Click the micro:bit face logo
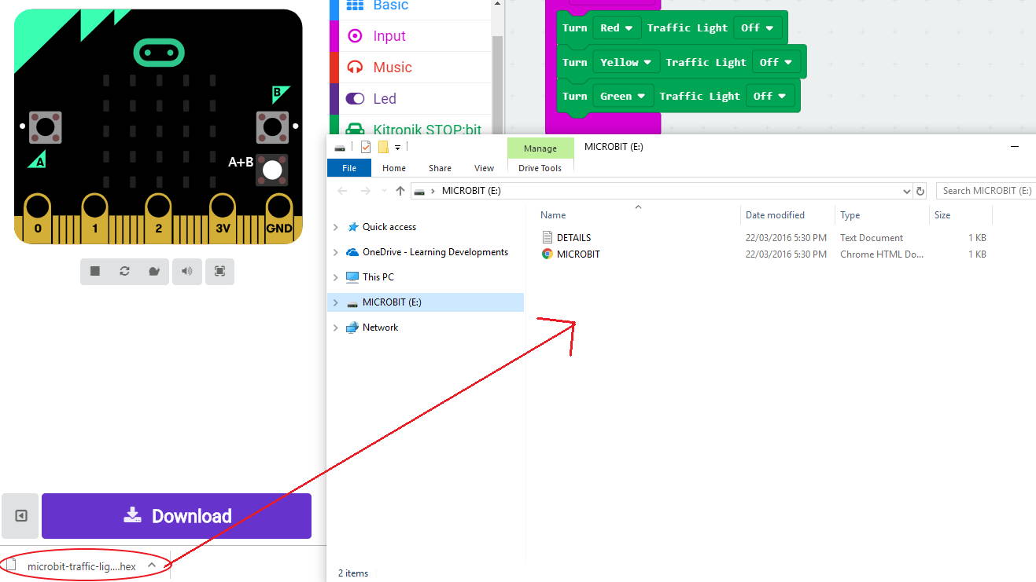 [x=159, y=53]
